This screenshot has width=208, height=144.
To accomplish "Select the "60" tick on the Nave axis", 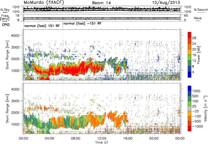I will 186,16.
